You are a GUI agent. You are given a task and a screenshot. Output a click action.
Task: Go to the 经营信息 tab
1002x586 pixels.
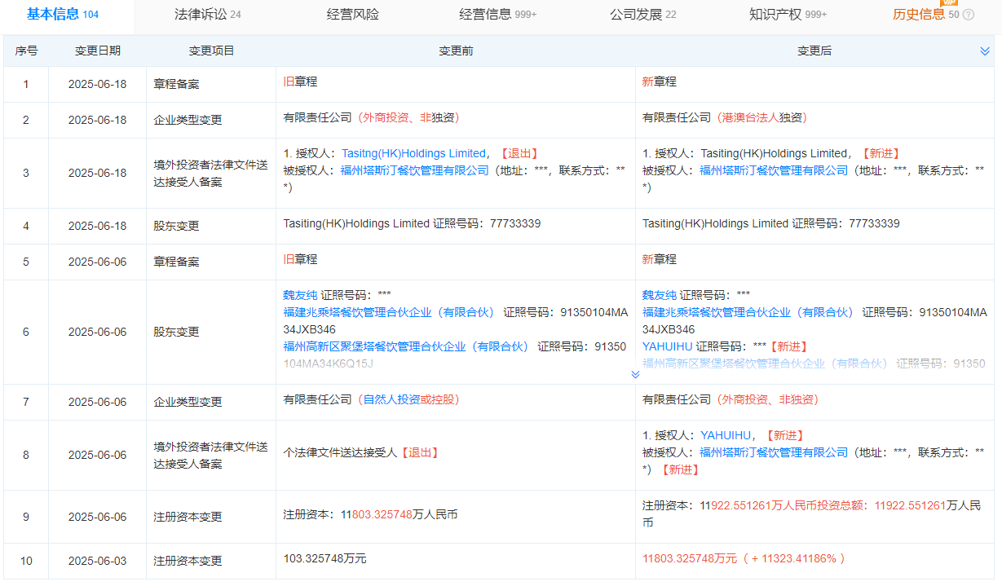click(x=497, y=15)
